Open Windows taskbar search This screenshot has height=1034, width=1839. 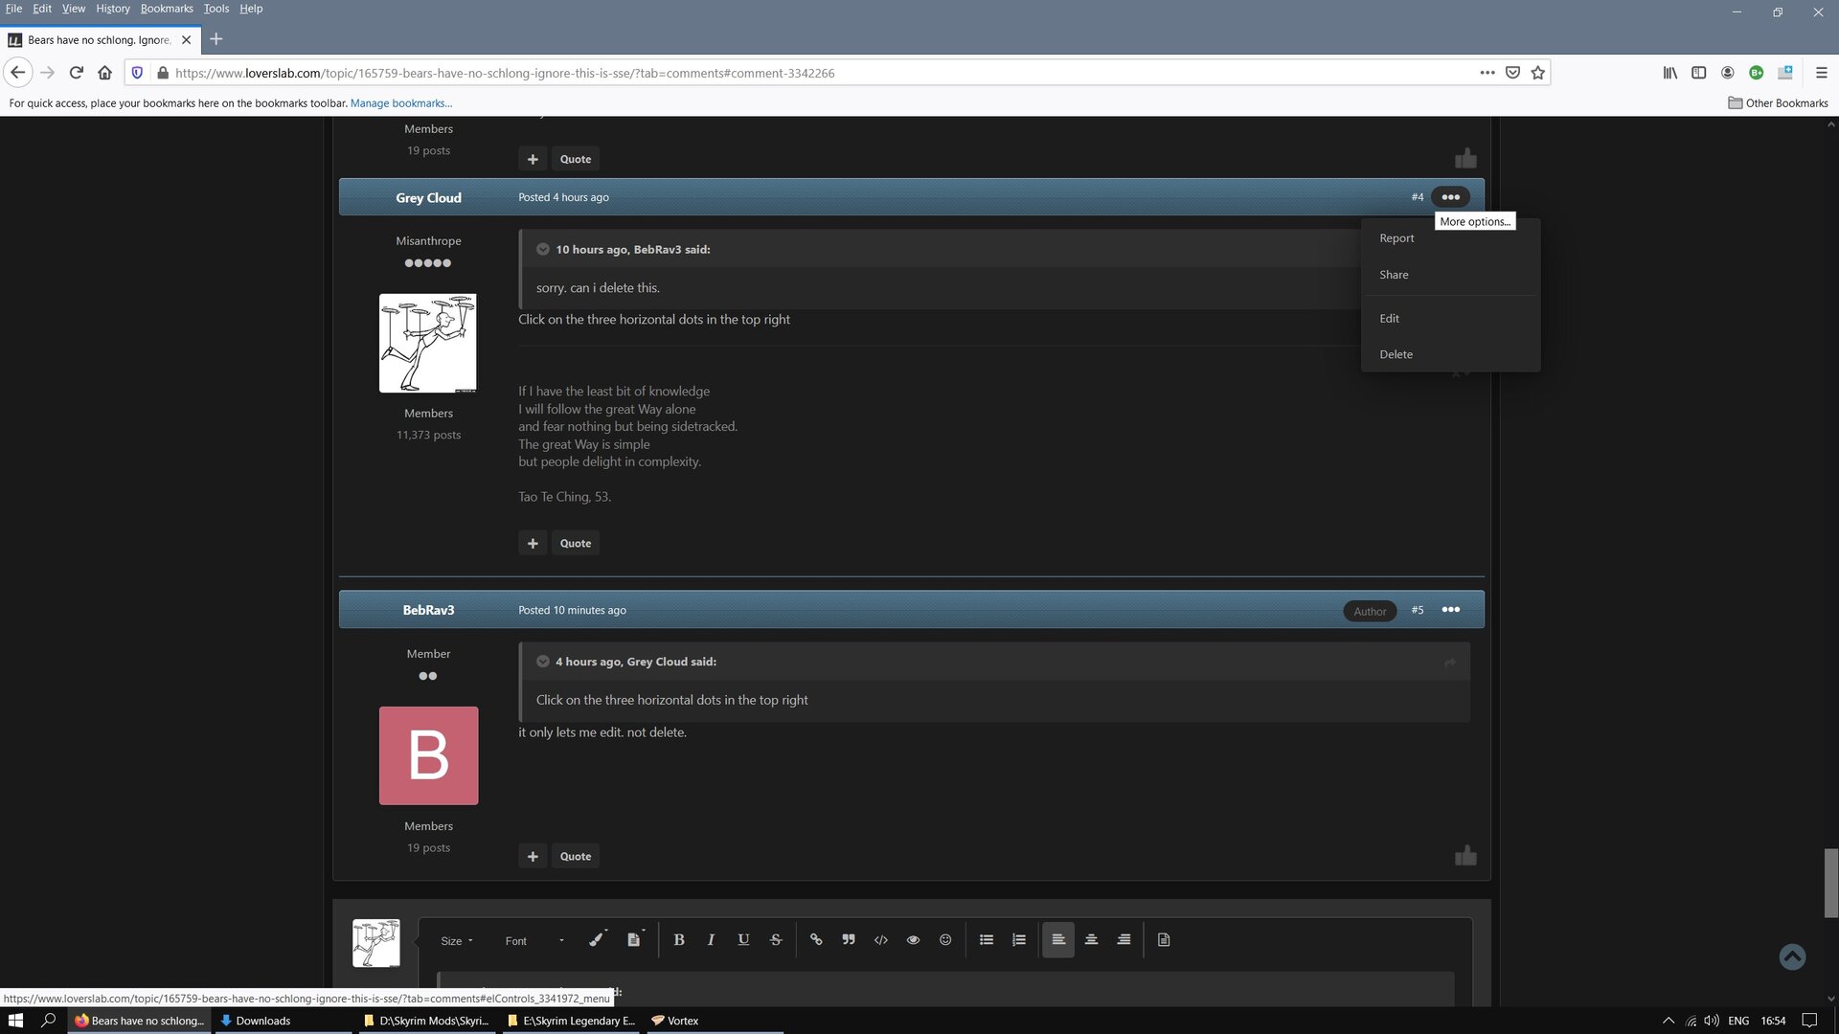pos(49,1021)
